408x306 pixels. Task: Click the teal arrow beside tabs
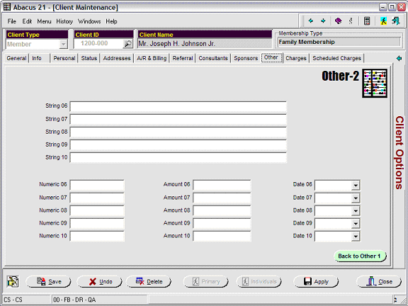(x=399, y=58)
